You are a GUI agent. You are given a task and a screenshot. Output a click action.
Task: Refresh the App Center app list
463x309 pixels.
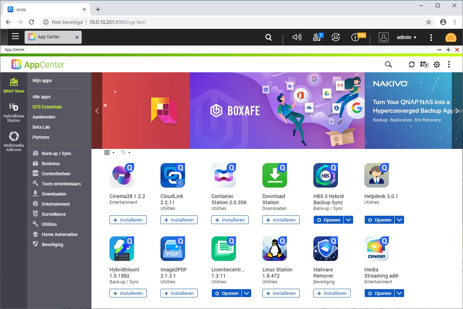coord(411,64)
